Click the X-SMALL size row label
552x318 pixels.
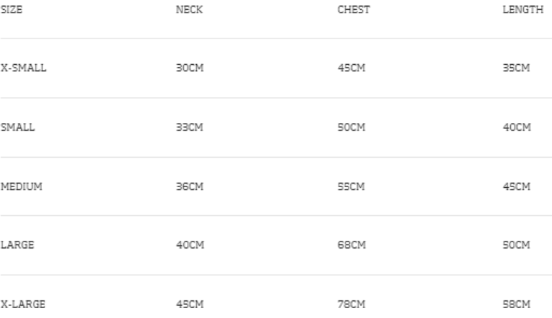23,69
